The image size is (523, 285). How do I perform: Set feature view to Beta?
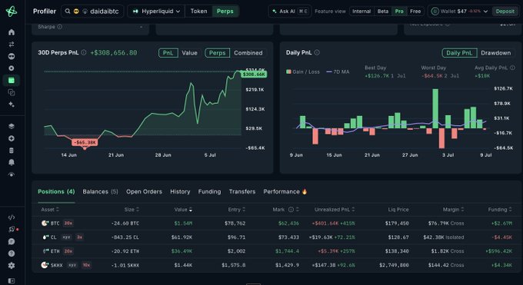click(383, 12)
